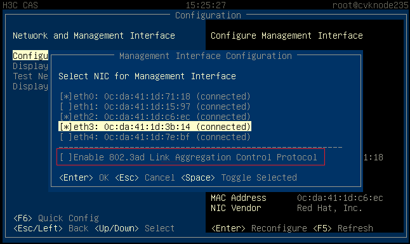The image size is (410, 244).
Task: Select the Test Ne menu entry
Action: pyautogui.click(x=30, y=76)
